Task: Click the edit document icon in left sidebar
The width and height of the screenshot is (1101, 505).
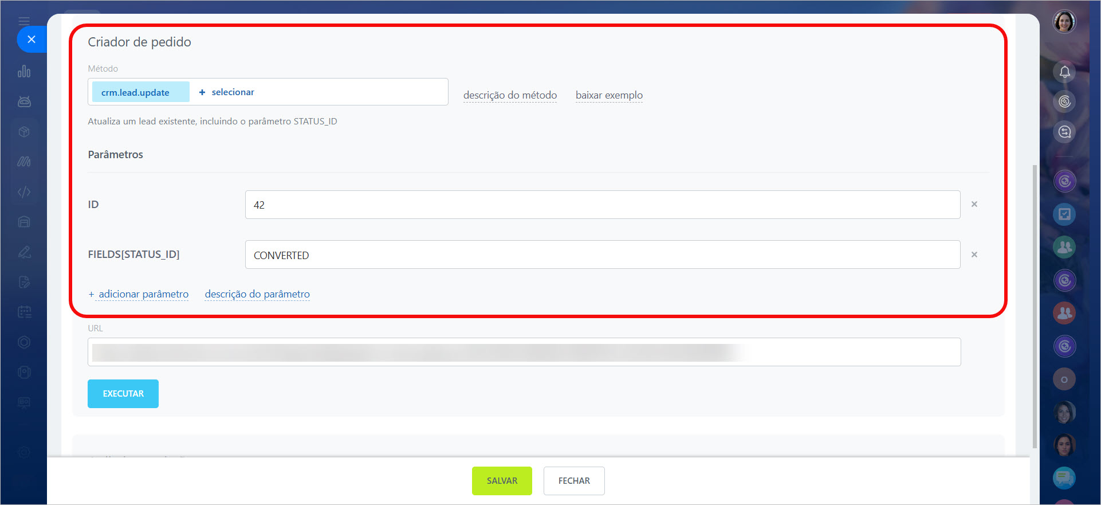Action: pyautogui.click(x=24, y=282)
